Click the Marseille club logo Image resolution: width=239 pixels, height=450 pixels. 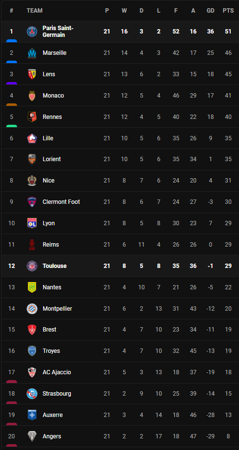pyautogui.click(x=32, y=53)
